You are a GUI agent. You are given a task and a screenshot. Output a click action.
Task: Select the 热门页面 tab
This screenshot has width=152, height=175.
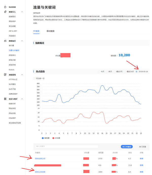(x=143, y=147)
